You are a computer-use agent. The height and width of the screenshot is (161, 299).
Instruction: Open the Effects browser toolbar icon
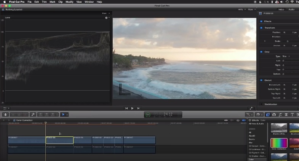click(268, 114)
